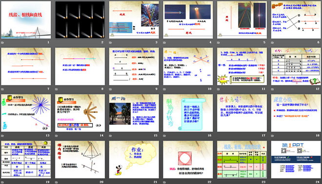Click the star icon below slide 19
Screen dimensions: 322x184
coord(2,182)
